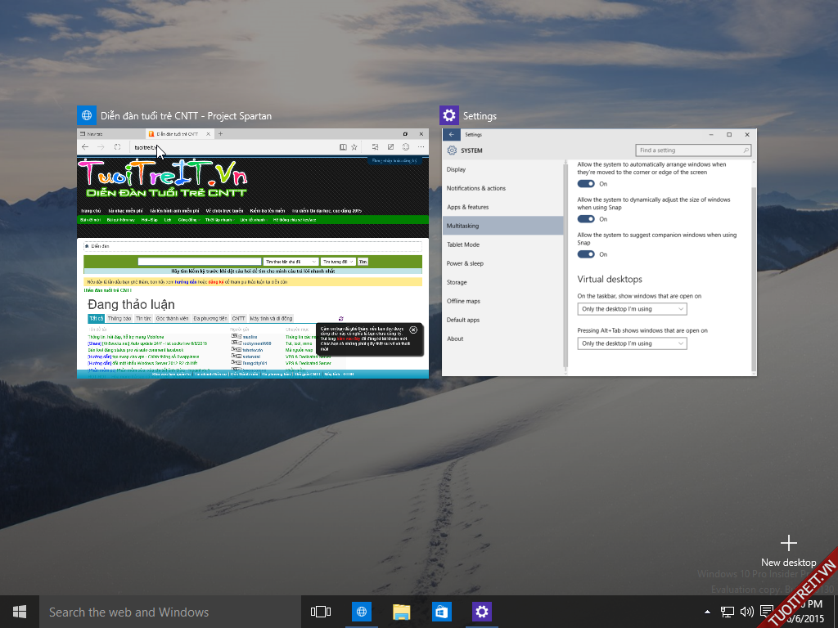Open the Alt+Tab shows windows dropdown
Viewport: 838px width, 628px height.
pyautogui.click(x=632, y=343)
